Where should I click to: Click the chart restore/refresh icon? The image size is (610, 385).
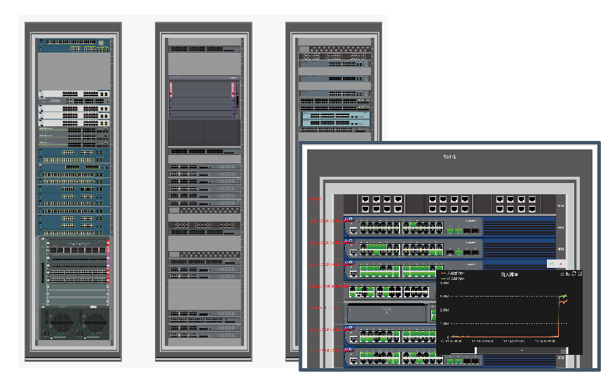(x=574, y=273)
